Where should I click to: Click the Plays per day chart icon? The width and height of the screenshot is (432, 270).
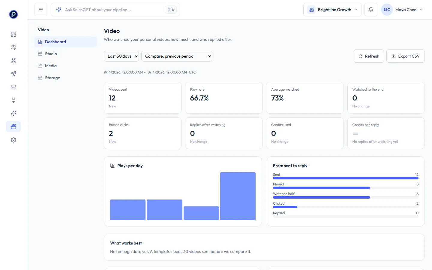[x=112, y=166]
